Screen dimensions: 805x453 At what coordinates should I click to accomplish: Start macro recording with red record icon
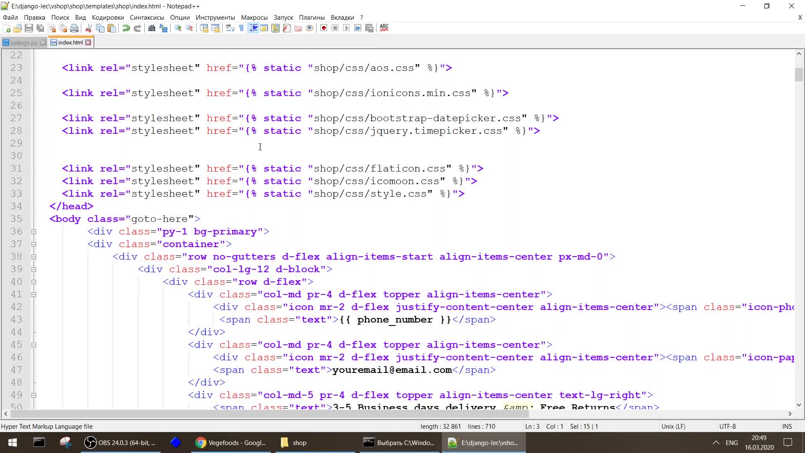(324, 28)
